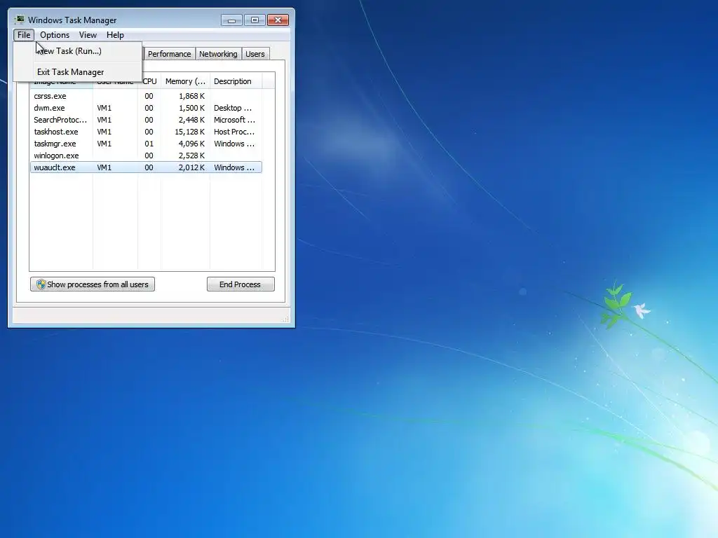The image size is (718, 538).
Task: Click the Microsoft ... description cell
Action: (234, 120)
